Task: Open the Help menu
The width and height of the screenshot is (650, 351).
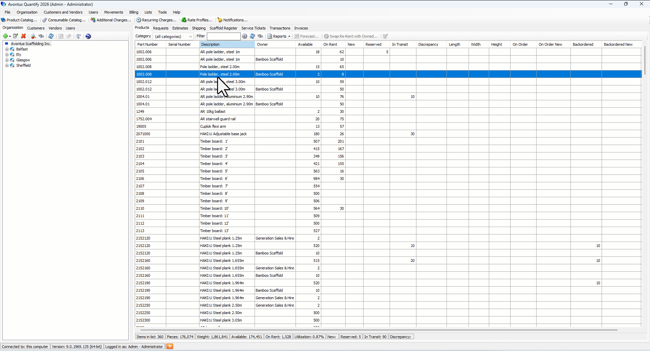Action: point(177,12)
